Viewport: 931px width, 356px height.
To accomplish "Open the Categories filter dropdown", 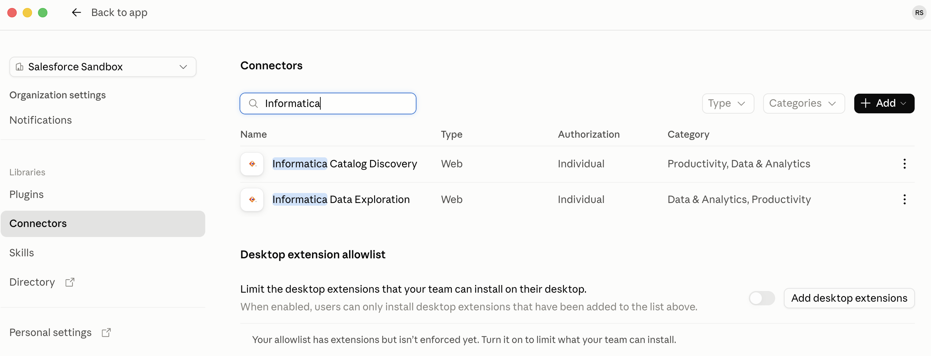I will coord(804,104).
